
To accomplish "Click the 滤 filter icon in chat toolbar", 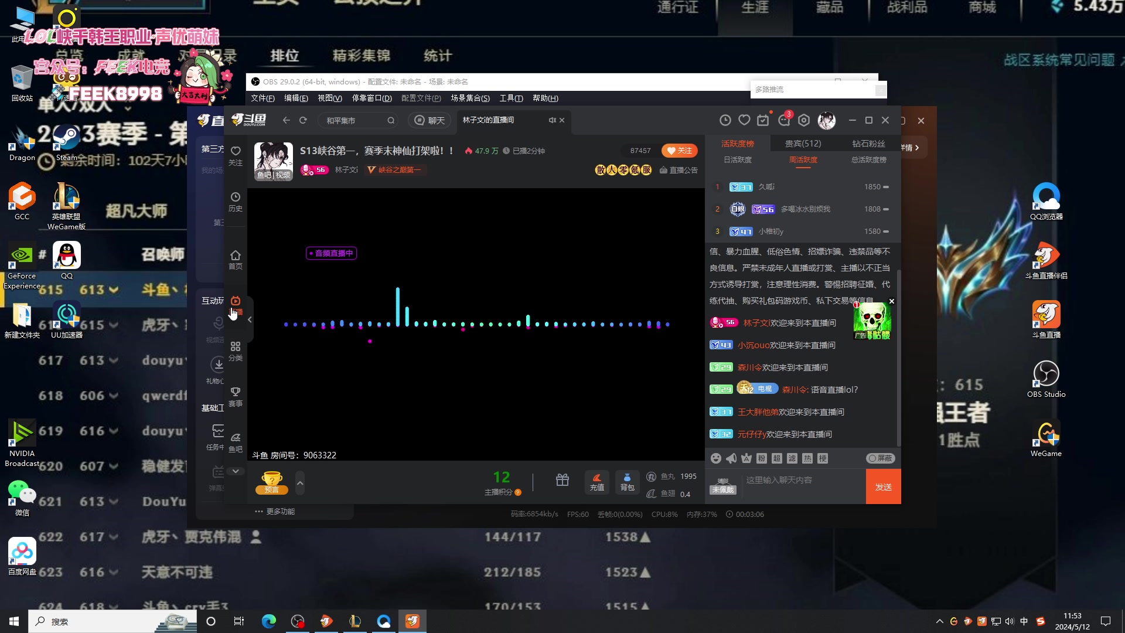I will click(x=792, y=458).
